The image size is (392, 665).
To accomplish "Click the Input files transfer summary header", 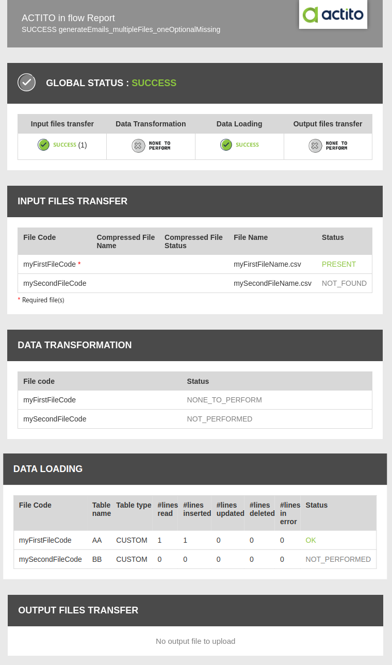I will tap(62, 124).
